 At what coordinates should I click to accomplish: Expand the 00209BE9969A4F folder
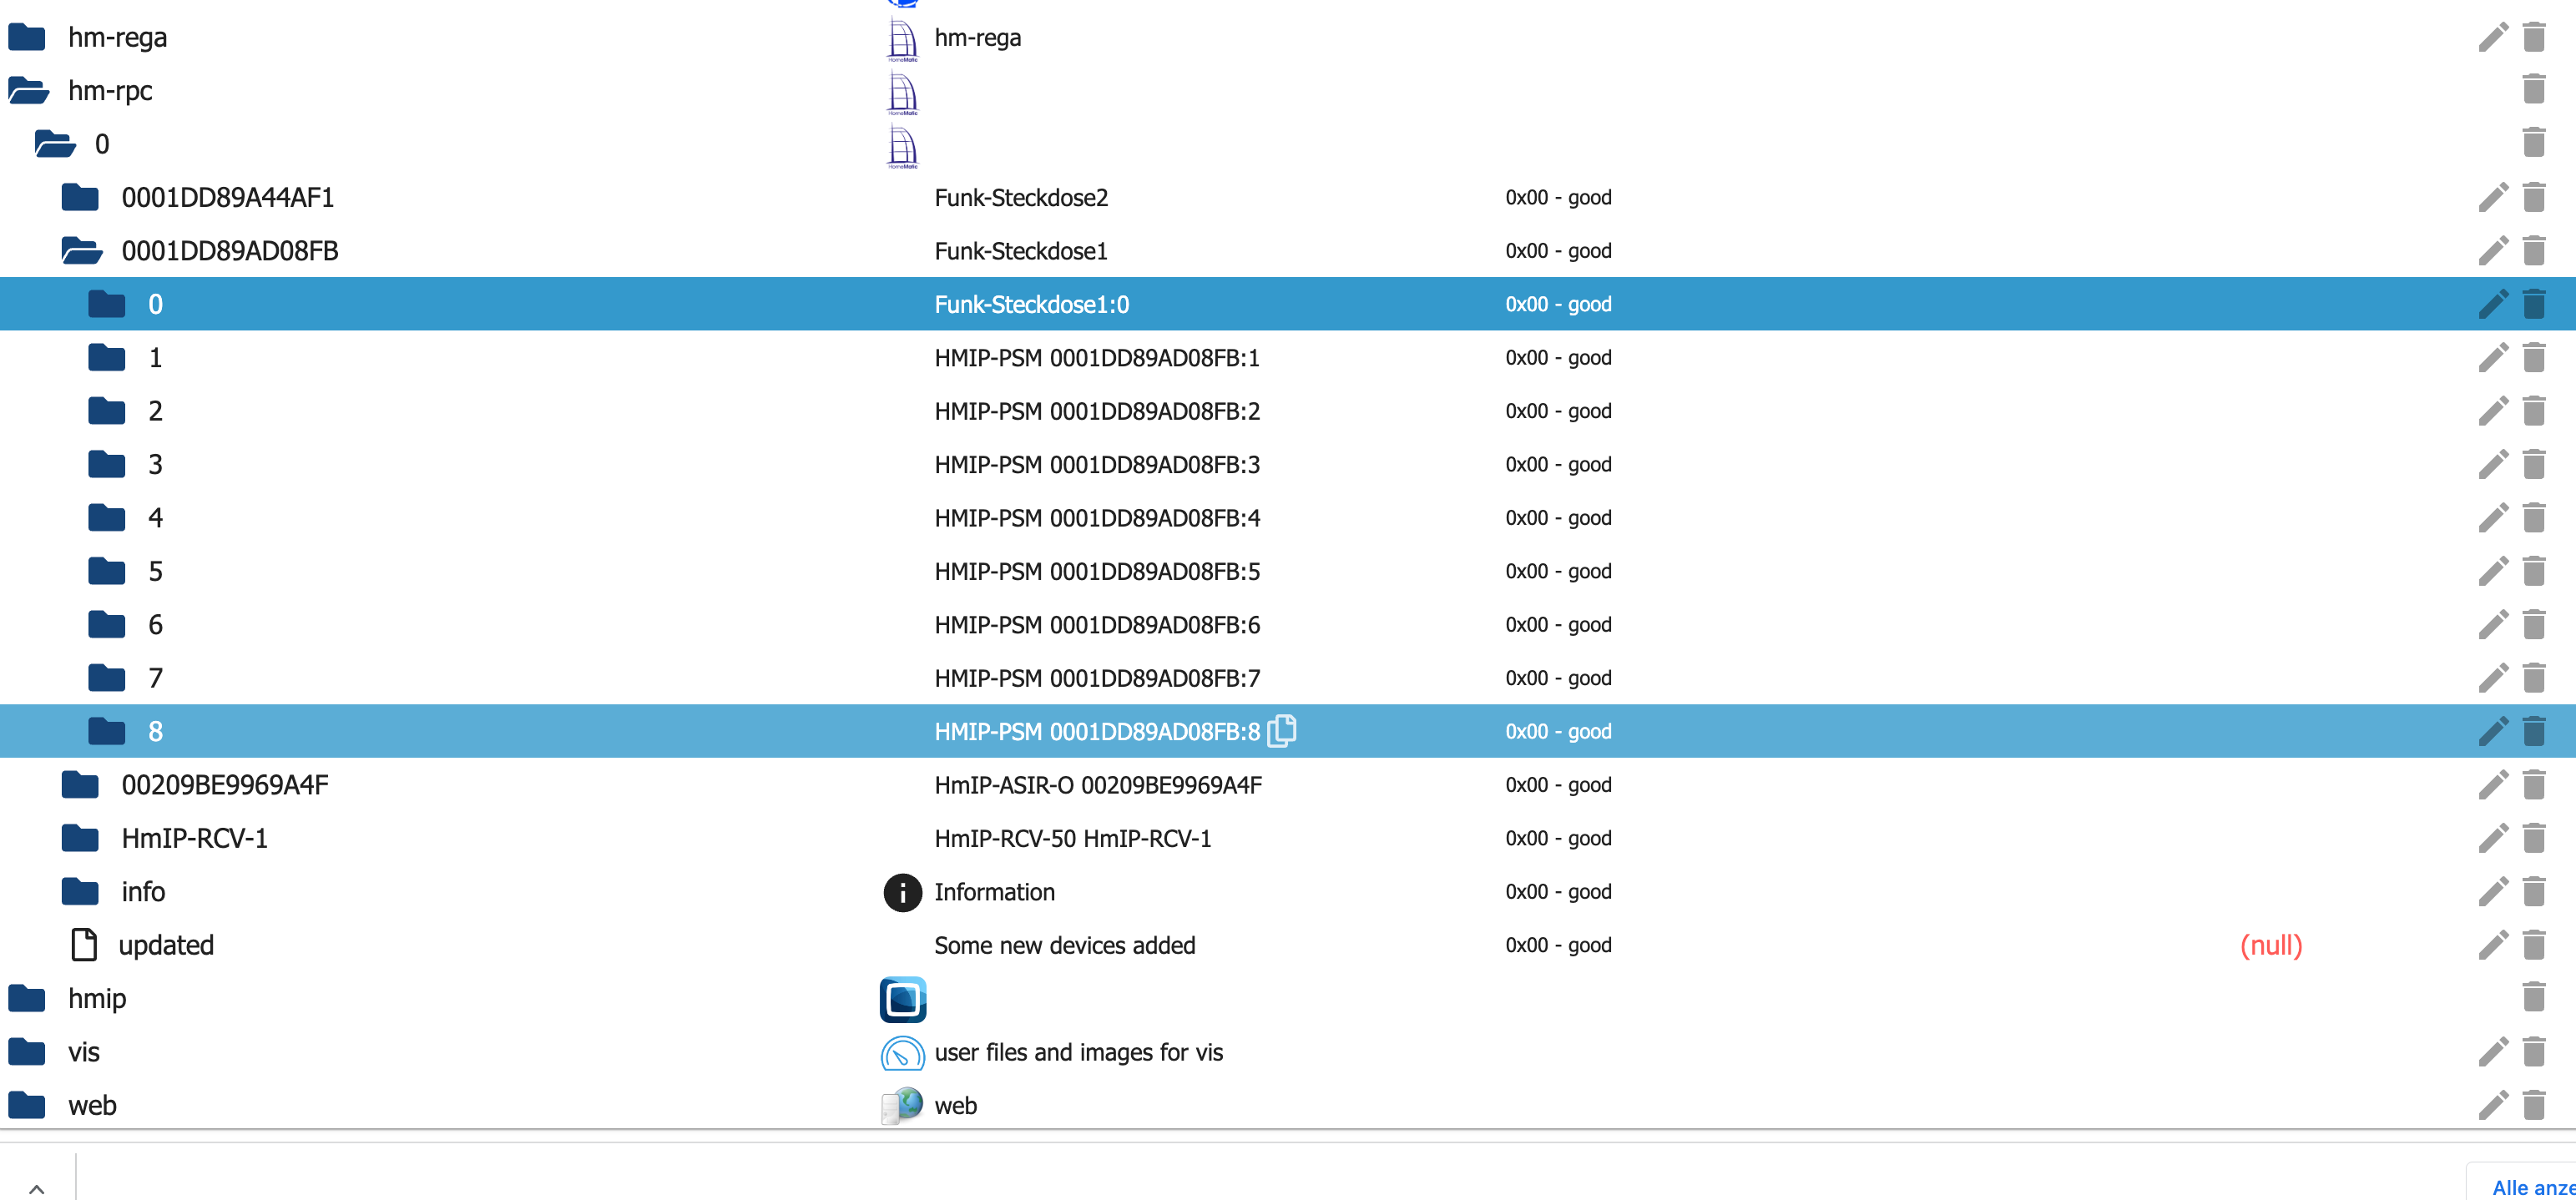point(80,785)
